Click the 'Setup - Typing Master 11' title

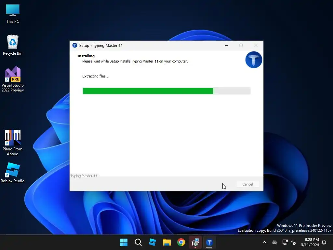[101, 46]
